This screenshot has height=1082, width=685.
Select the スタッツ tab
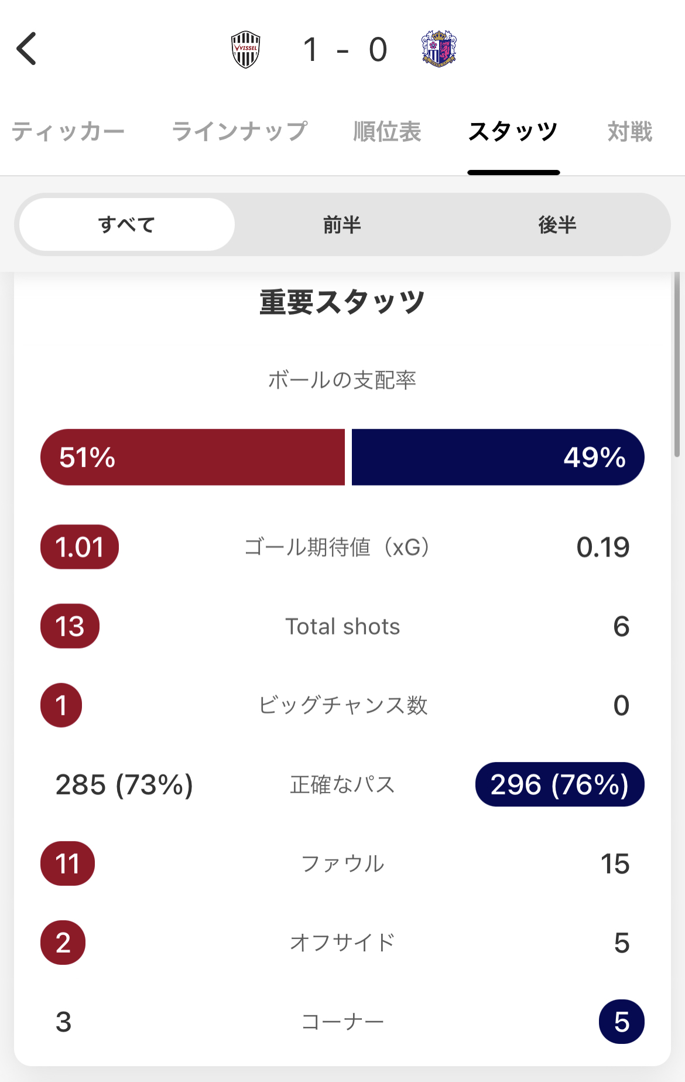513,132
